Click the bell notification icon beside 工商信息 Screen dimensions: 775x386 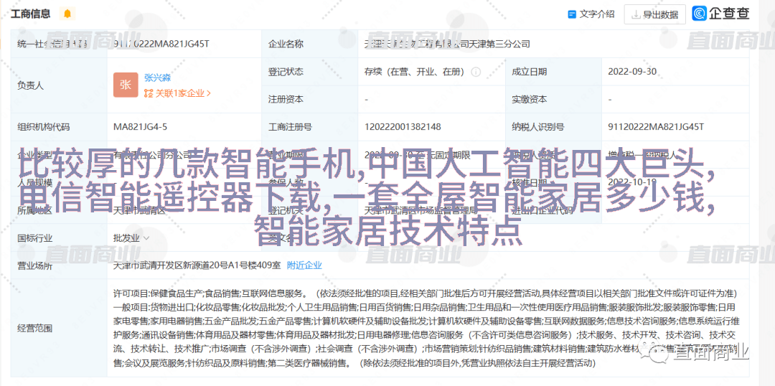[67, 14]
